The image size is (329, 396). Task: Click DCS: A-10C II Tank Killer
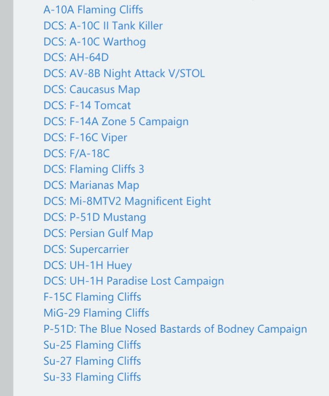[x=103, y=26]
